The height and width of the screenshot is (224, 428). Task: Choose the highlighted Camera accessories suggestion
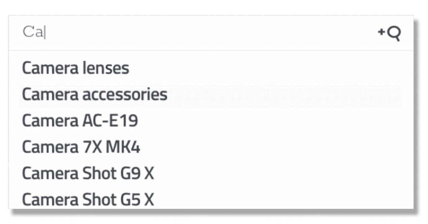click(94, 95)
